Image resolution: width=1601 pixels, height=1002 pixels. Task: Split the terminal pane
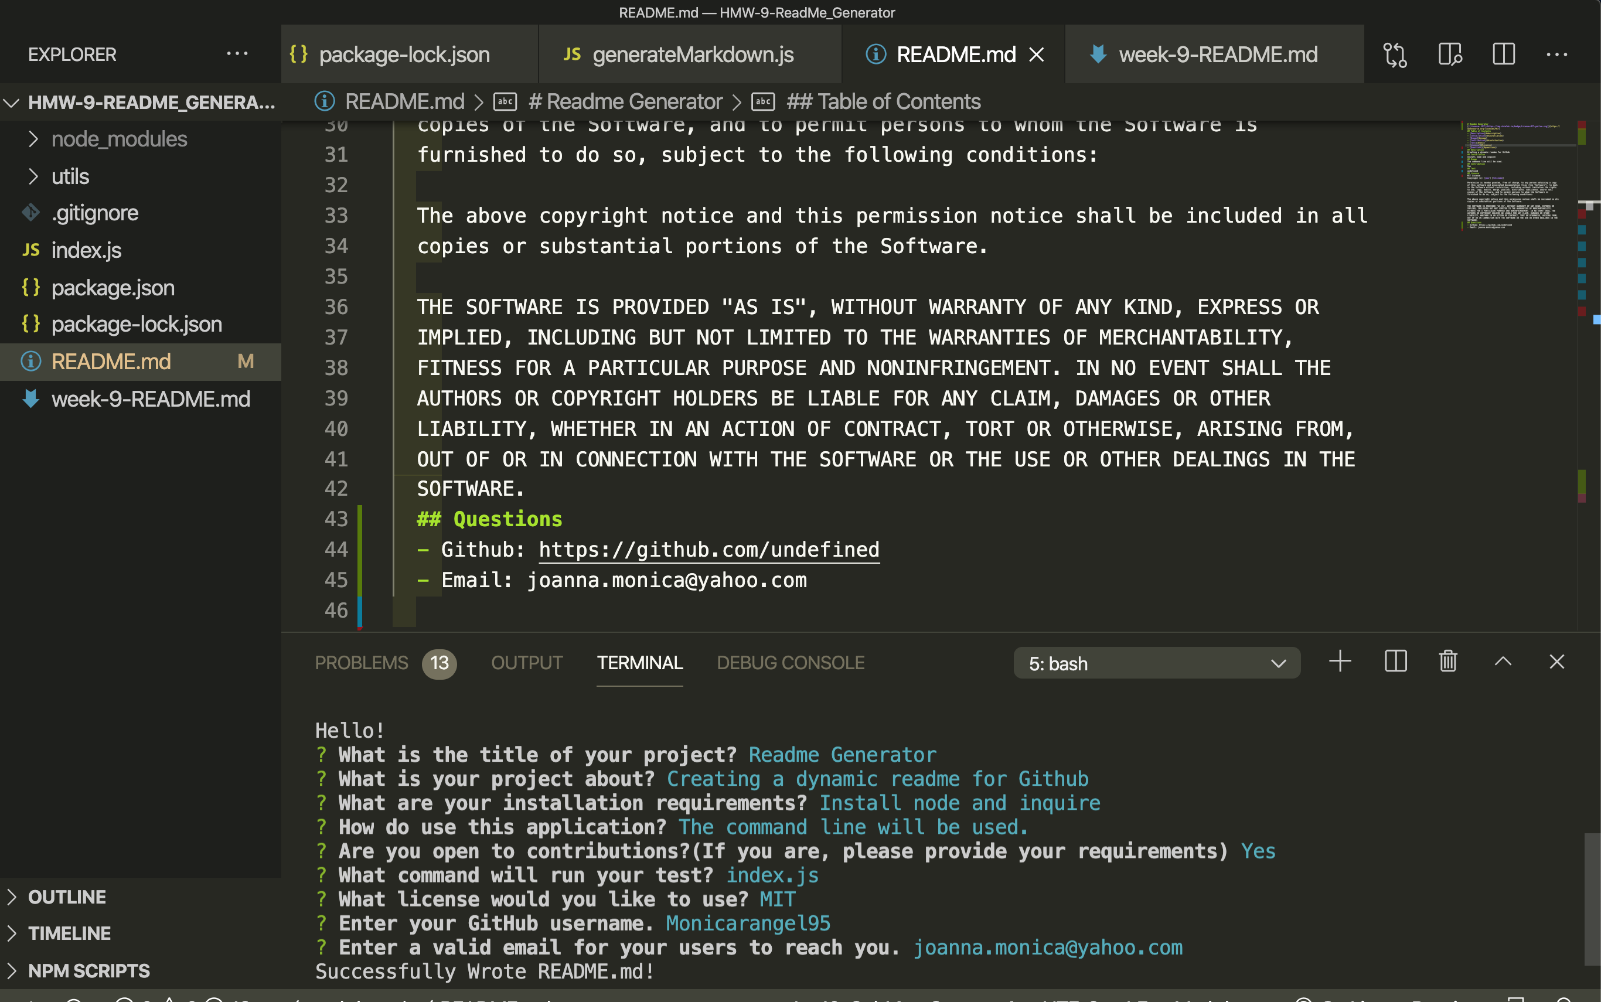point(1395,662)
